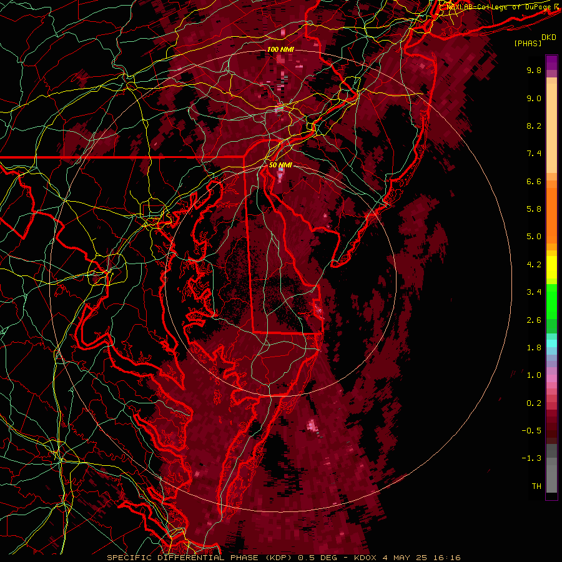This screenshot has width=562, height=562.
Task: Click the gray threshold band of the color bar
Action: (551, 468)
